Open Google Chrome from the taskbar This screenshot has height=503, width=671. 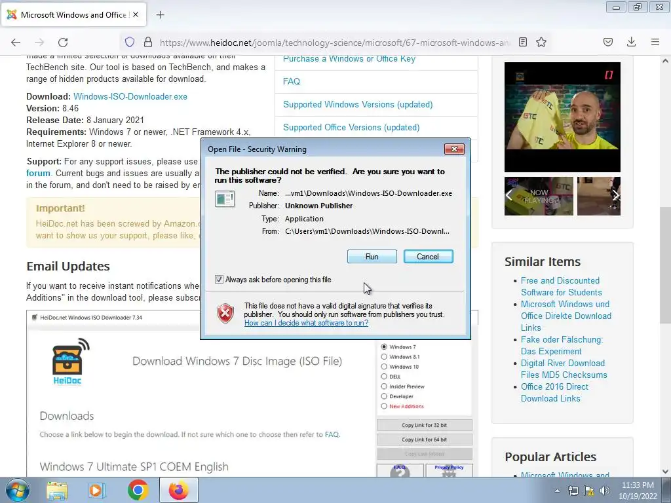(x=138, y=490)
